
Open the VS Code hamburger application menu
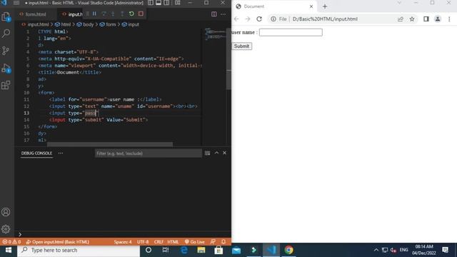[16, 3]
